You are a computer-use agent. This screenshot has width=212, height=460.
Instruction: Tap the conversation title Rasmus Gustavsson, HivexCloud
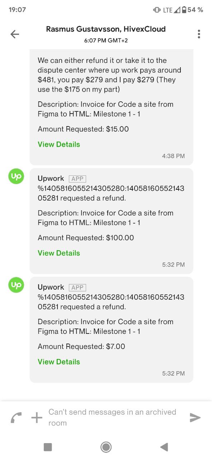(x=106, y=29)
